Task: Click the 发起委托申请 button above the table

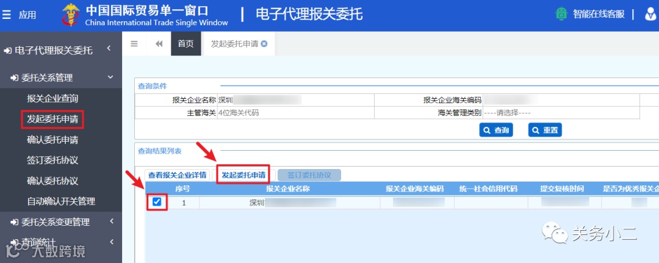Action: click(243, 175)
